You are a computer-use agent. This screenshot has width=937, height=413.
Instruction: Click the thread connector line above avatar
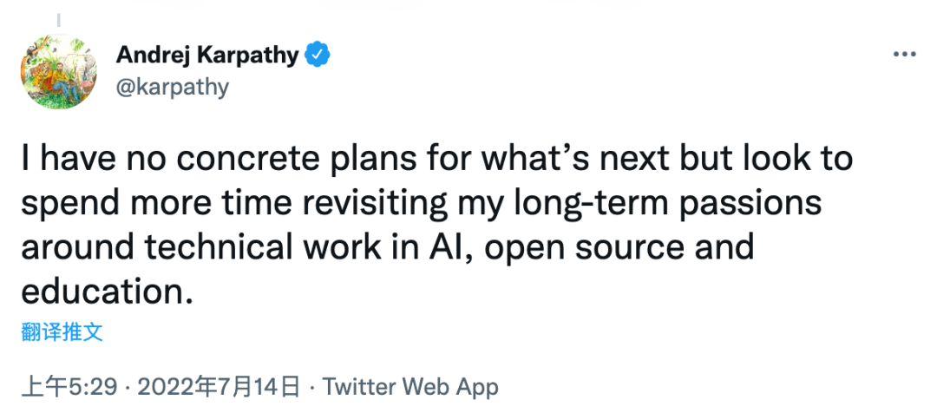tap(59, 20)
